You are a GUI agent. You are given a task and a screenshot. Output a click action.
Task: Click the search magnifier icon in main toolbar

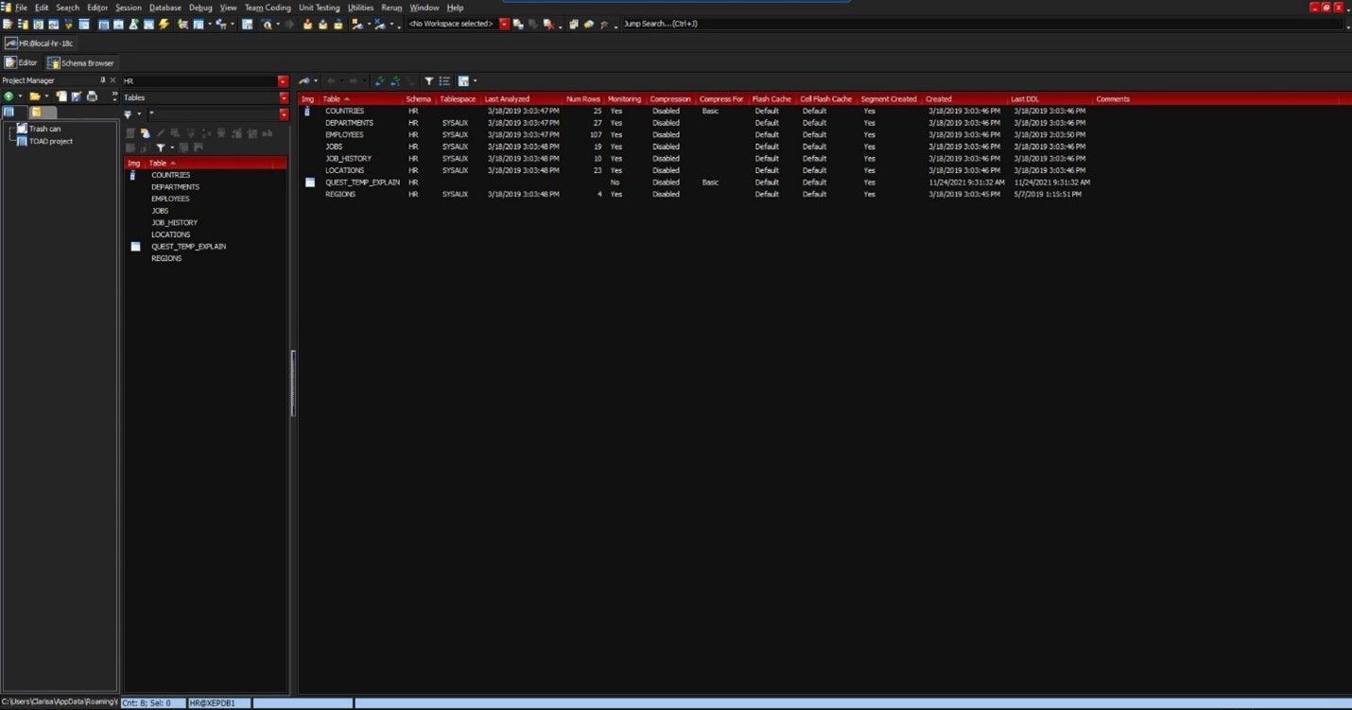[x=268, y=24]
